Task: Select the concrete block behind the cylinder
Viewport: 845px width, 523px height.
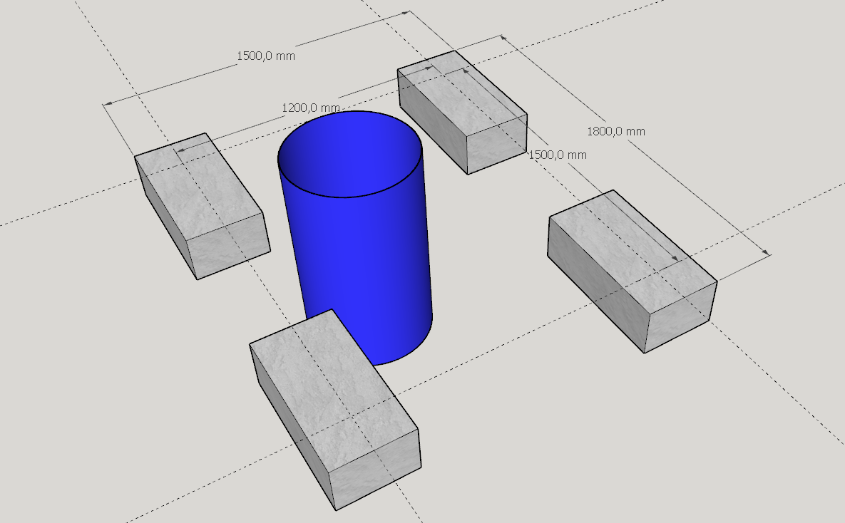Action: click(x=462, y=112)
